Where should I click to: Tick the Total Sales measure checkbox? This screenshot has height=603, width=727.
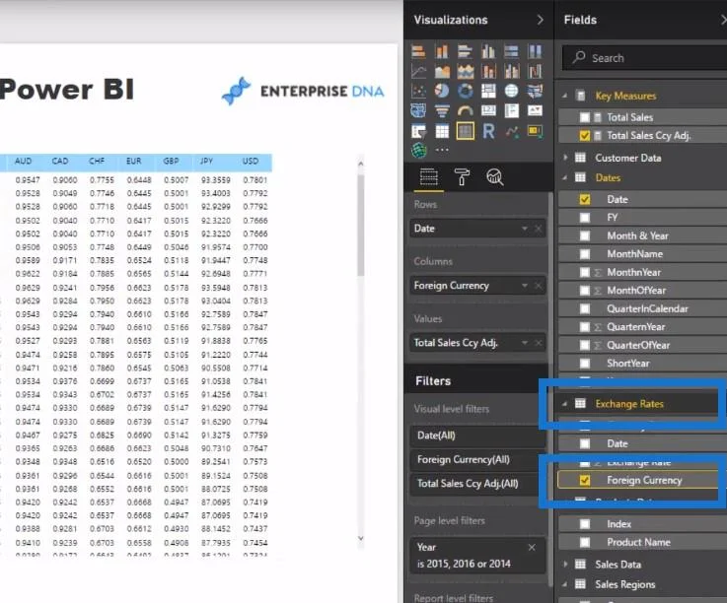[585, 117]
